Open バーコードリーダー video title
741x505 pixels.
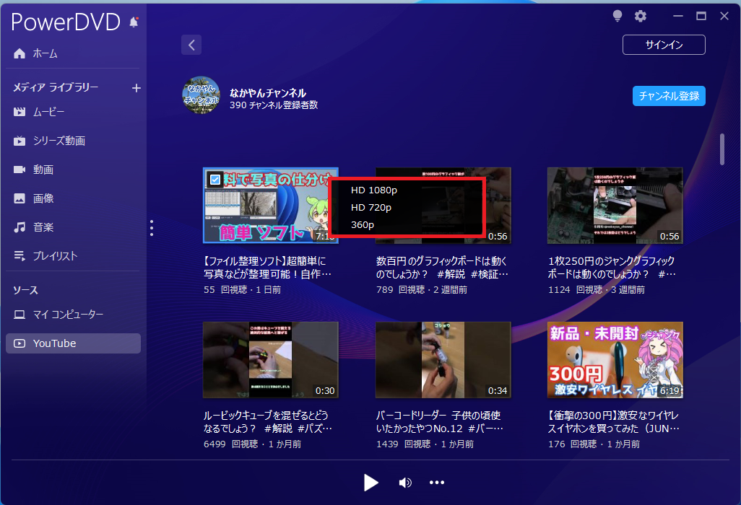point(440,421)
